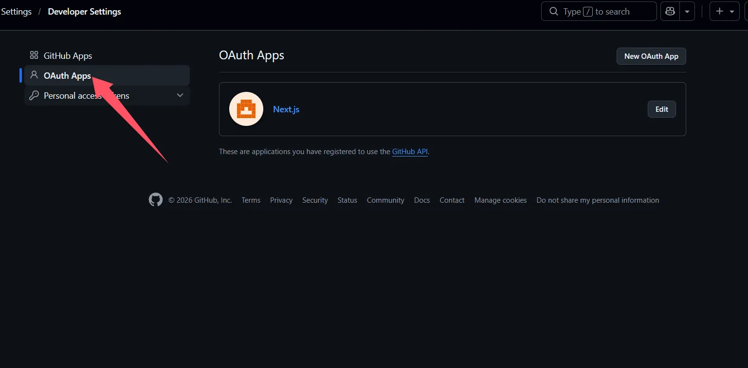Click the Next.js app avatar

246,109
